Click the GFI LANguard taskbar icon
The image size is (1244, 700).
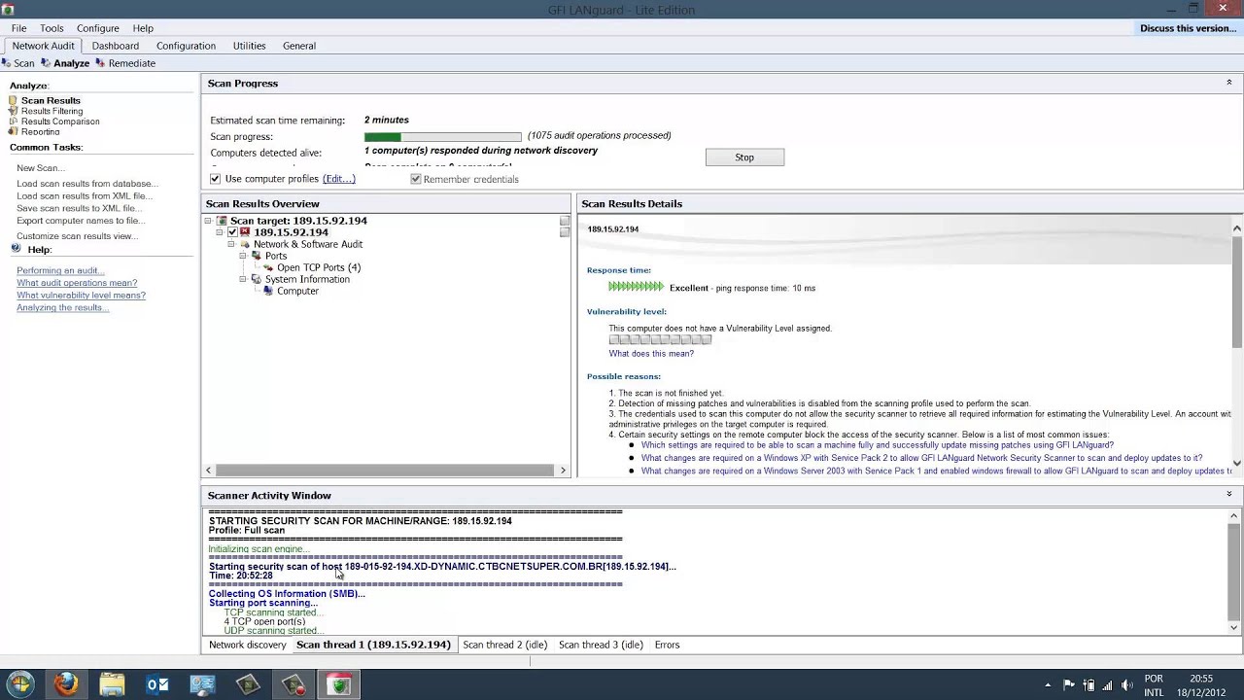339,684
